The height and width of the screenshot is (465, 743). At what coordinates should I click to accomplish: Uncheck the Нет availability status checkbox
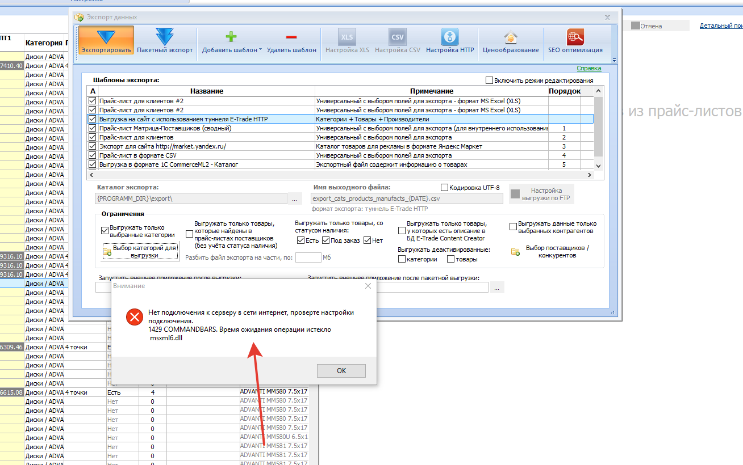click(x=368, y=240)
